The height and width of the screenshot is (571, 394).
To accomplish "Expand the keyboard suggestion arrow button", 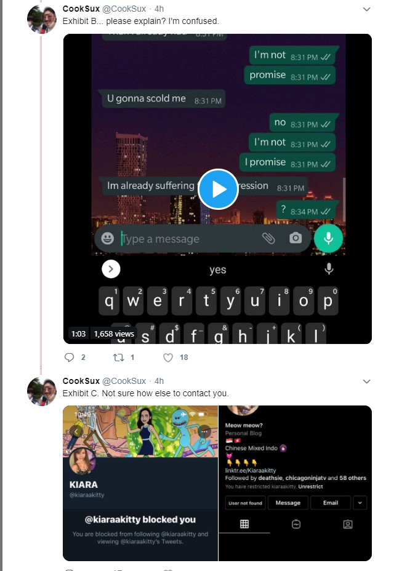I will click(x=111, y=269).
